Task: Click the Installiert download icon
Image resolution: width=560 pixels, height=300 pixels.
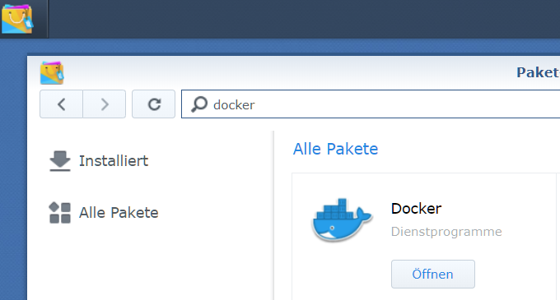Action: (x=59, y=161)
